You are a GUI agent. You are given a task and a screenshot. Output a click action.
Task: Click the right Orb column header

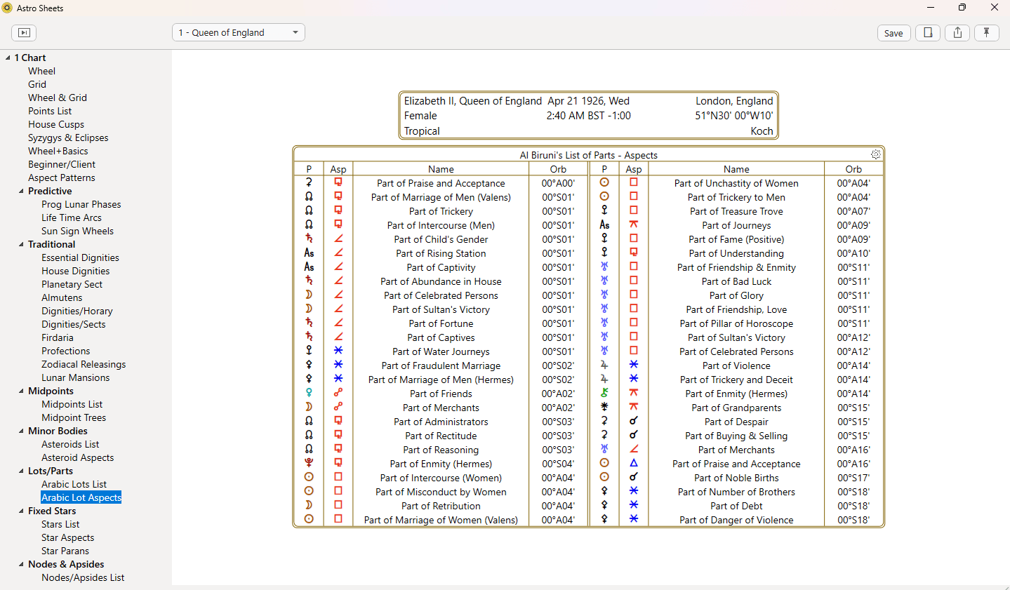853,169
